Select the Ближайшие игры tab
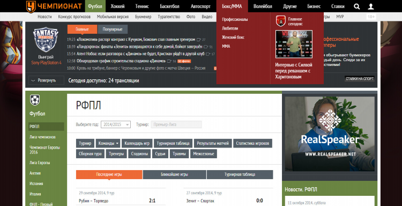This screenshot has width=402, height=206. click(x=175, y=174)
